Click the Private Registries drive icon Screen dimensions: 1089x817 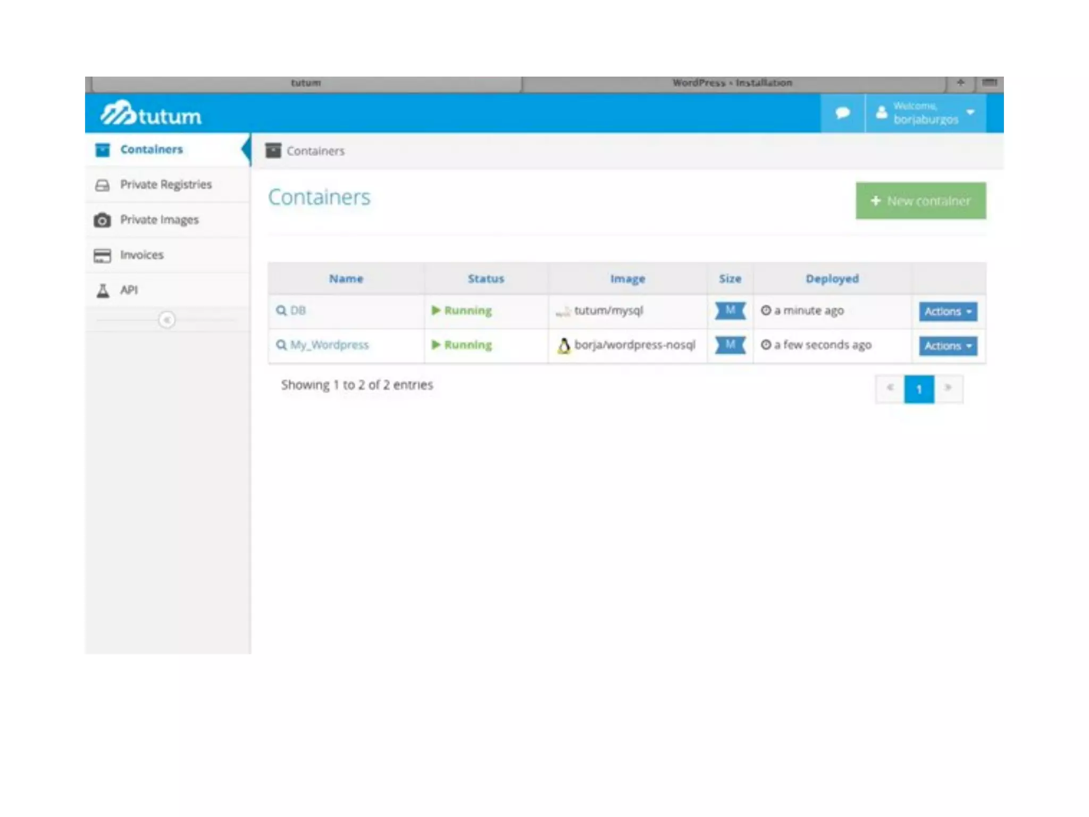102,185
